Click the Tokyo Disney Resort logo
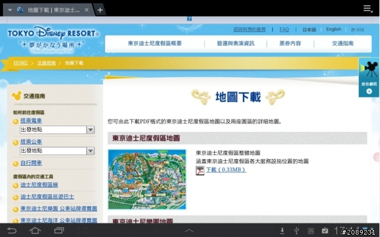Screen dimensions: 380x237 (x=53, y=39)
